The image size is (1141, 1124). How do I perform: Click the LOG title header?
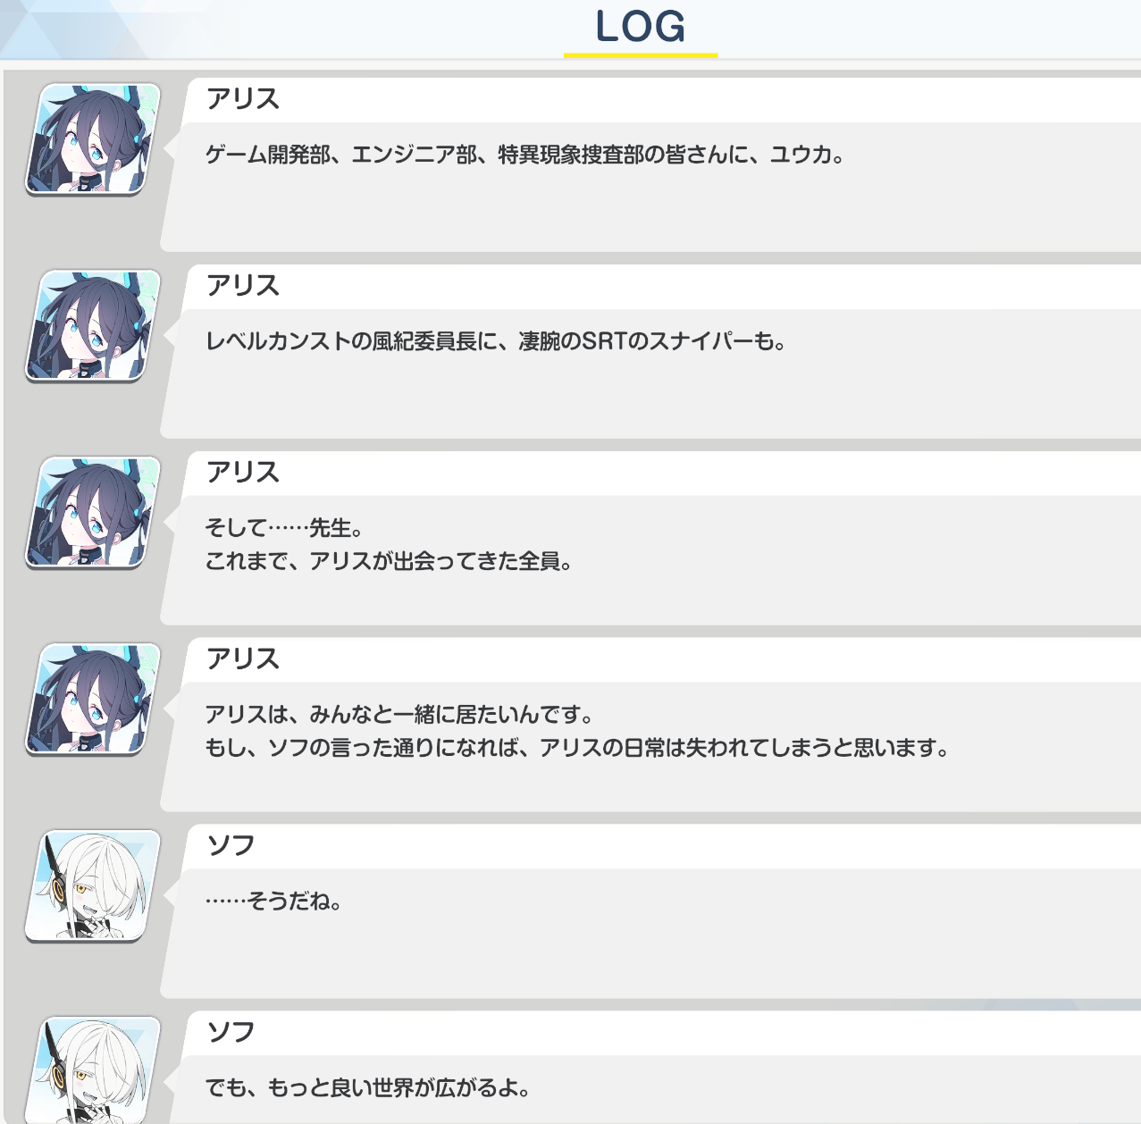[x=641, y=27]
